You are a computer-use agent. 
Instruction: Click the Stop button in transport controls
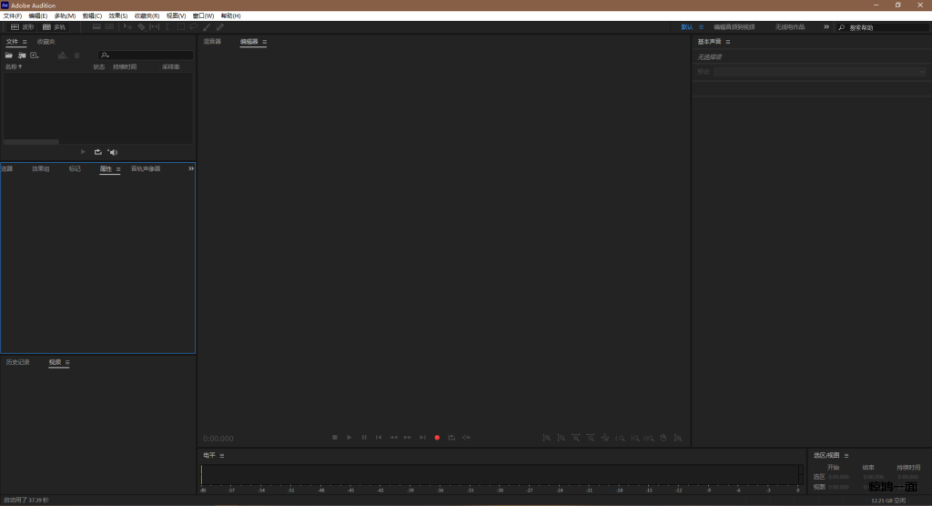click(335, 438)
